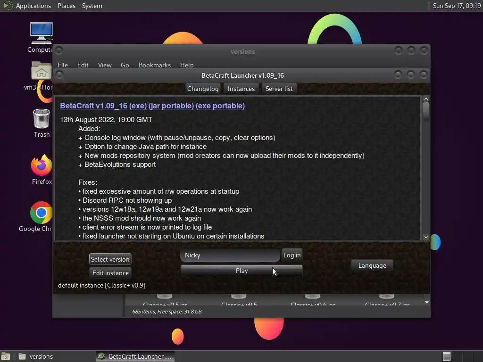This screenshot has height=362, width=483.
Task: Switch to the Changelog tab
Action: [x=203, y=89]
